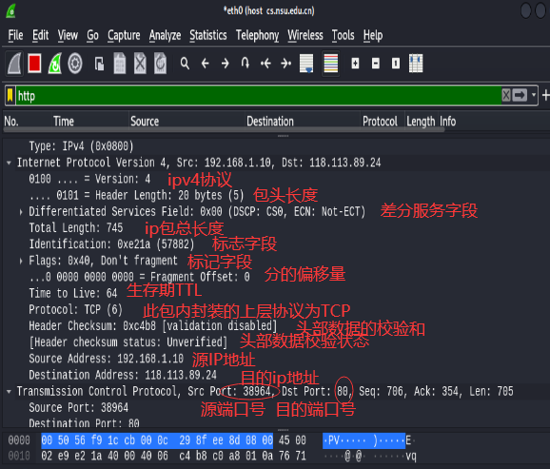
Task: Jump to the first packet icon
Action: pyautogui.click(x=265, y=64)
